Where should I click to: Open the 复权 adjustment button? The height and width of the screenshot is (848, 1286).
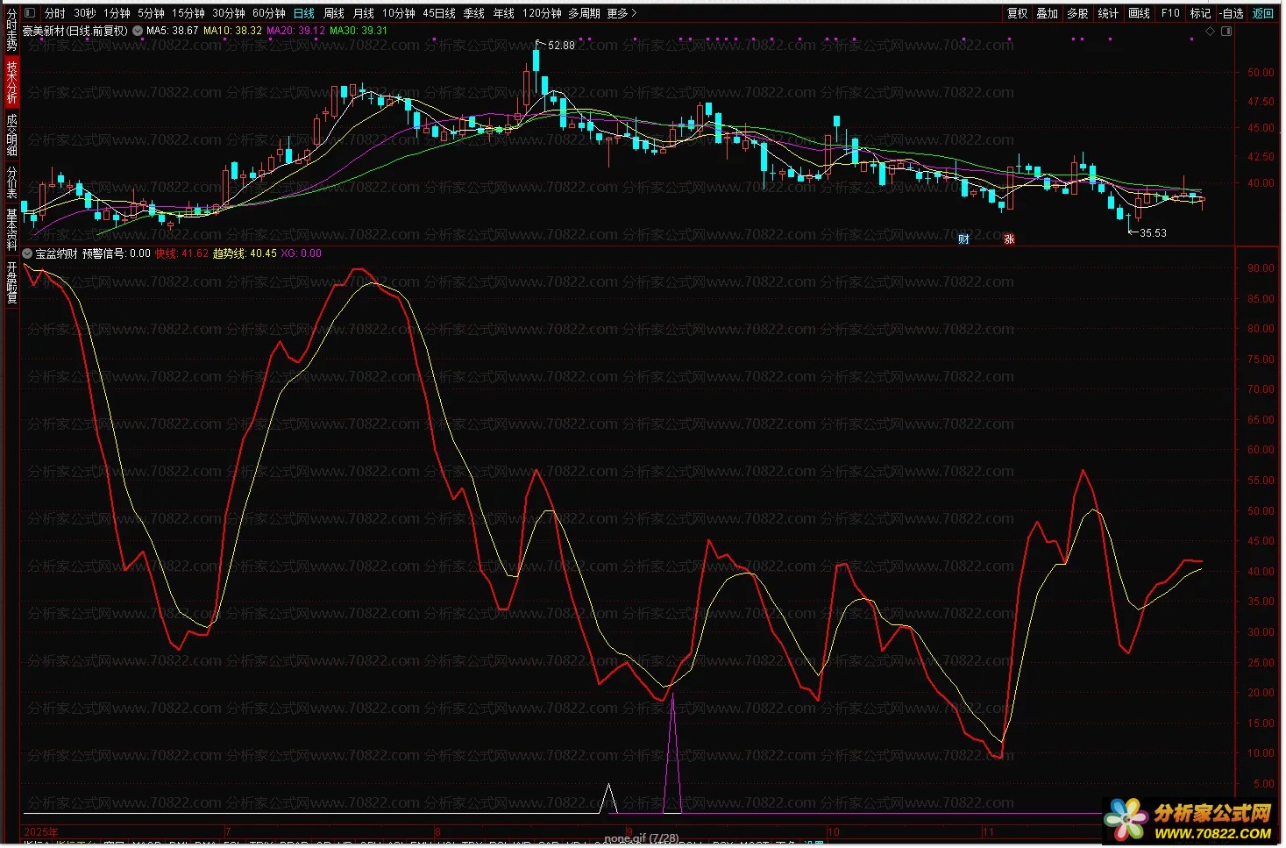(1017, 13)
